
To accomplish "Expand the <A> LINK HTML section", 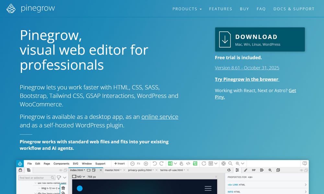I will point(306,185).
